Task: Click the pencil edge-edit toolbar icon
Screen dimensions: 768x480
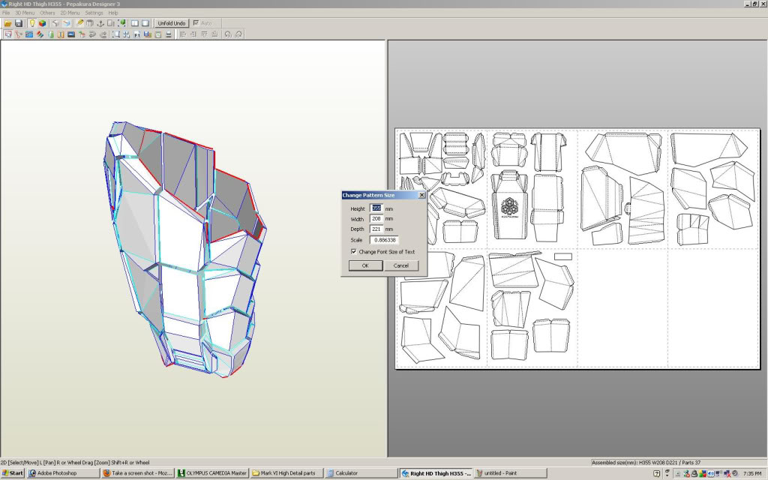Action: (79, 23)
